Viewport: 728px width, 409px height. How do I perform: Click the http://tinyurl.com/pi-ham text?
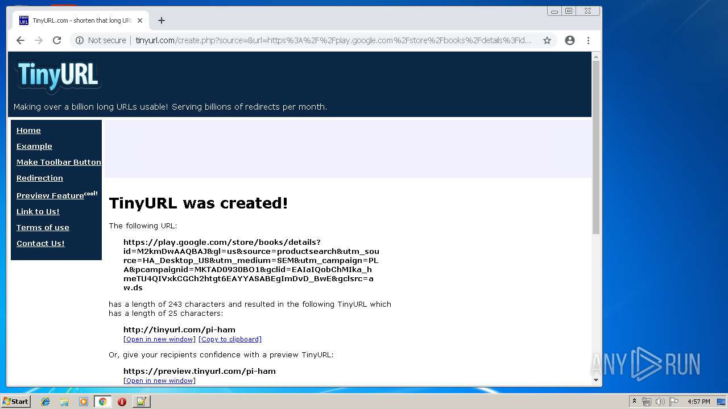pos(179,329)
